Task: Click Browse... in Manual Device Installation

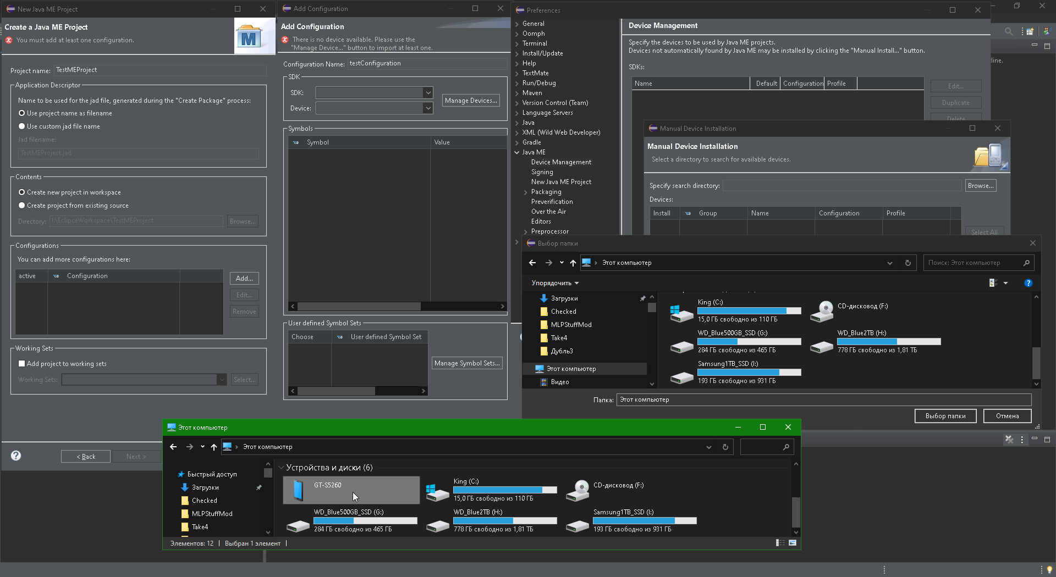Action: (x=981, y=186)
